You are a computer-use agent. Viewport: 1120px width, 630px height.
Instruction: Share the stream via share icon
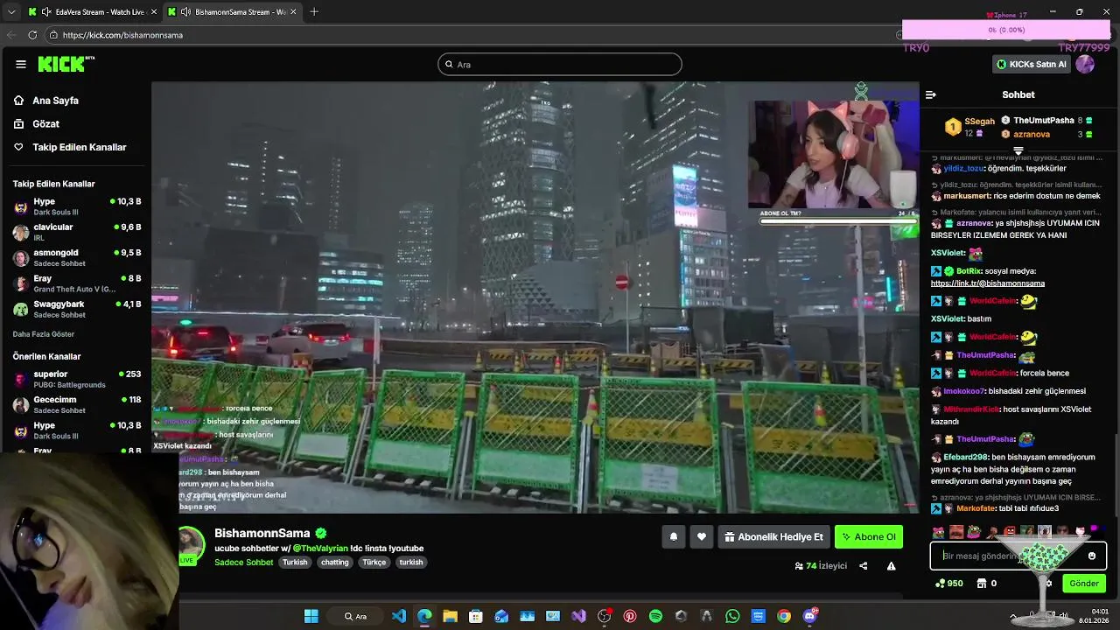click(x=864, y=566)
